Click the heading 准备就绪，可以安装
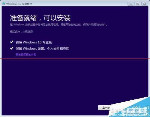Viewport: 150px width, 117px height. click(40, 18)
